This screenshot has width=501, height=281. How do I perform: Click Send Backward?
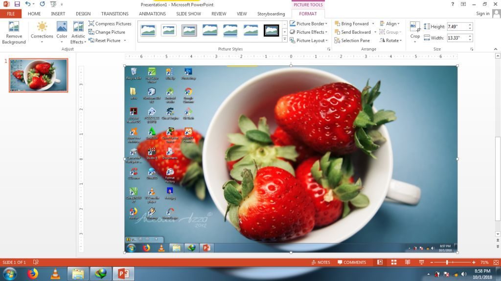tap(353, 32)
